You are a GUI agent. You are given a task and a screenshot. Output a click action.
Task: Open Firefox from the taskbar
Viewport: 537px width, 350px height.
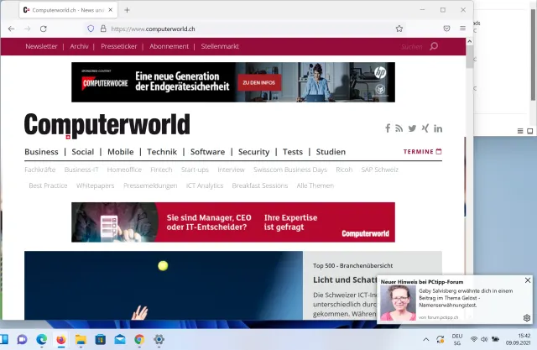click(61, 339)
